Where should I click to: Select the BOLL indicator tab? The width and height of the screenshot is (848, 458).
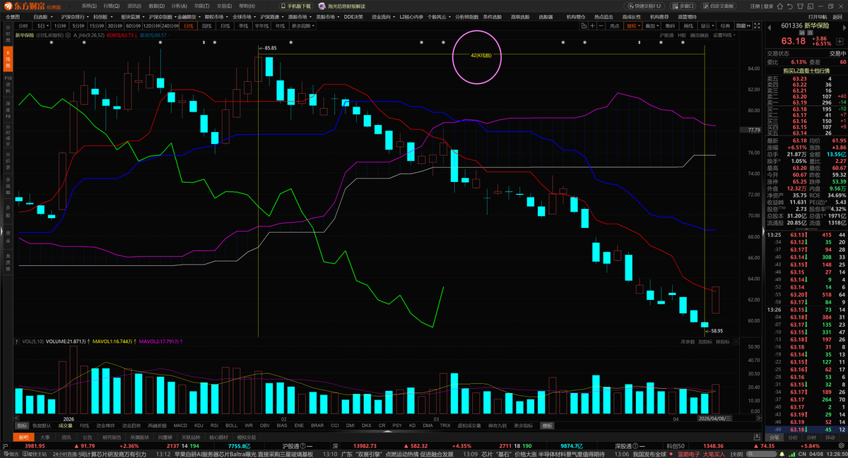[x=231, y=426]
